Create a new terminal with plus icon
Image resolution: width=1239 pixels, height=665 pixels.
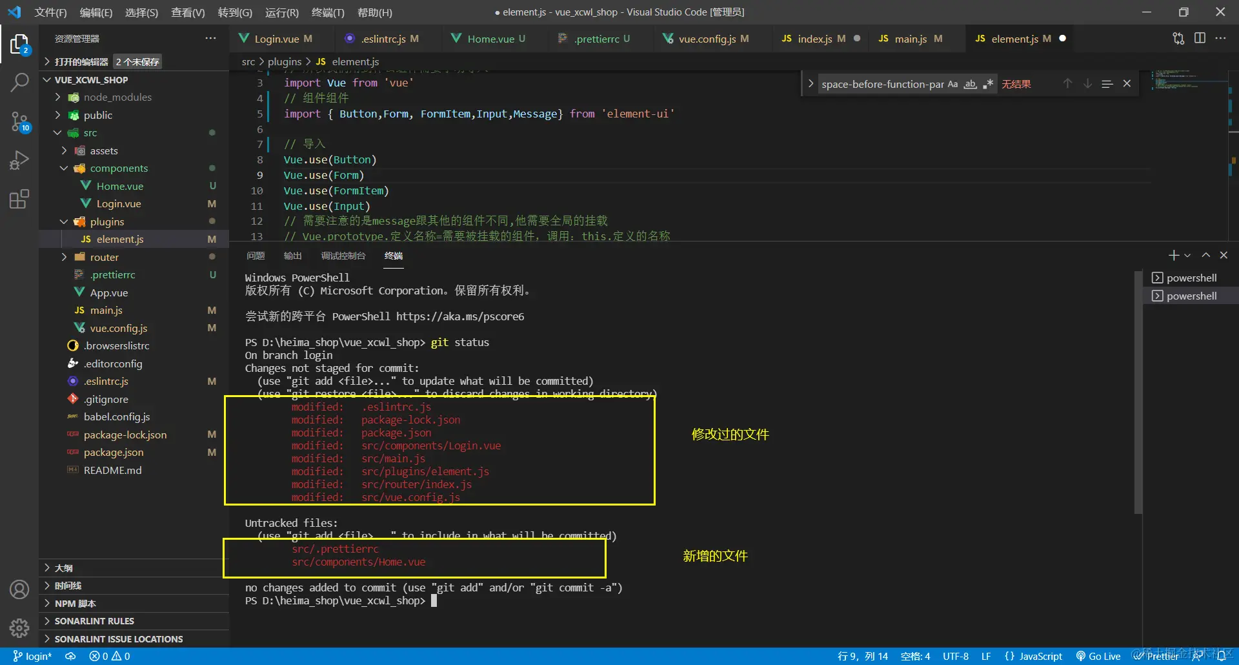(1174, 256)
